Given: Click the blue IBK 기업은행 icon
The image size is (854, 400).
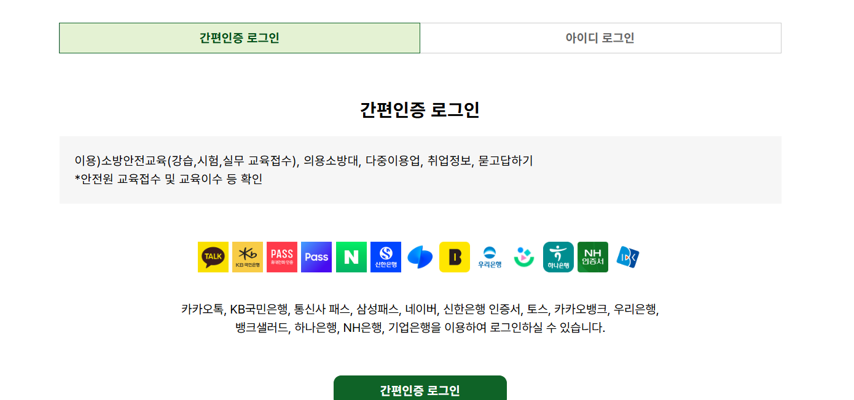Looking at the screenshot, I should coord(627,257).
